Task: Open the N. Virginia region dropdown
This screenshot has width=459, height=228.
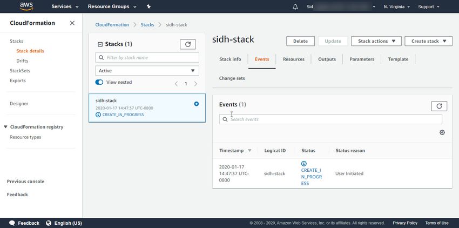Action: [x=397, y=6]
